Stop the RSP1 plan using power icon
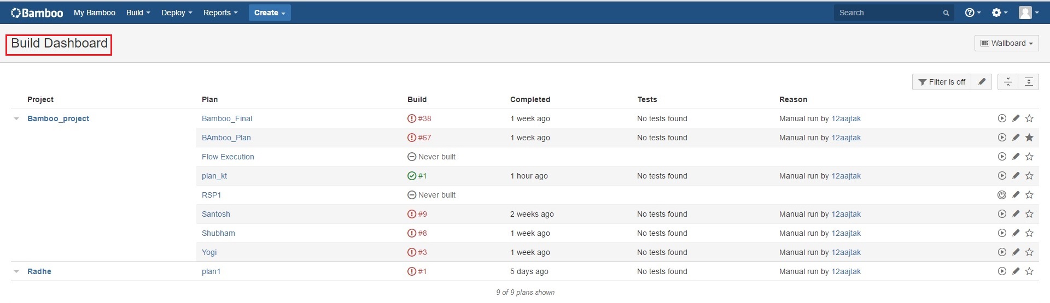 (x=1002, y=195)
